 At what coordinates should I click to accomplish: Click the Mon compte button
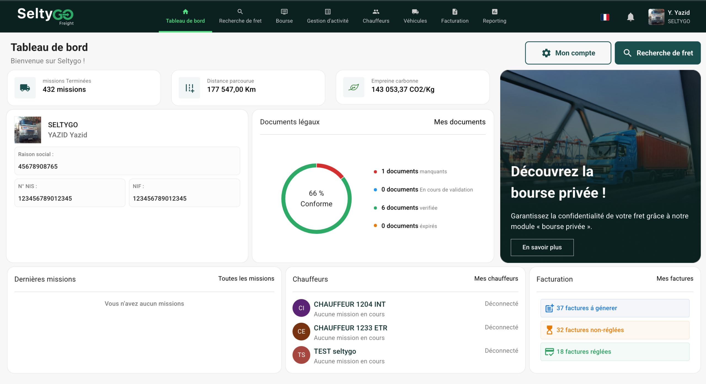click(568, 53)
